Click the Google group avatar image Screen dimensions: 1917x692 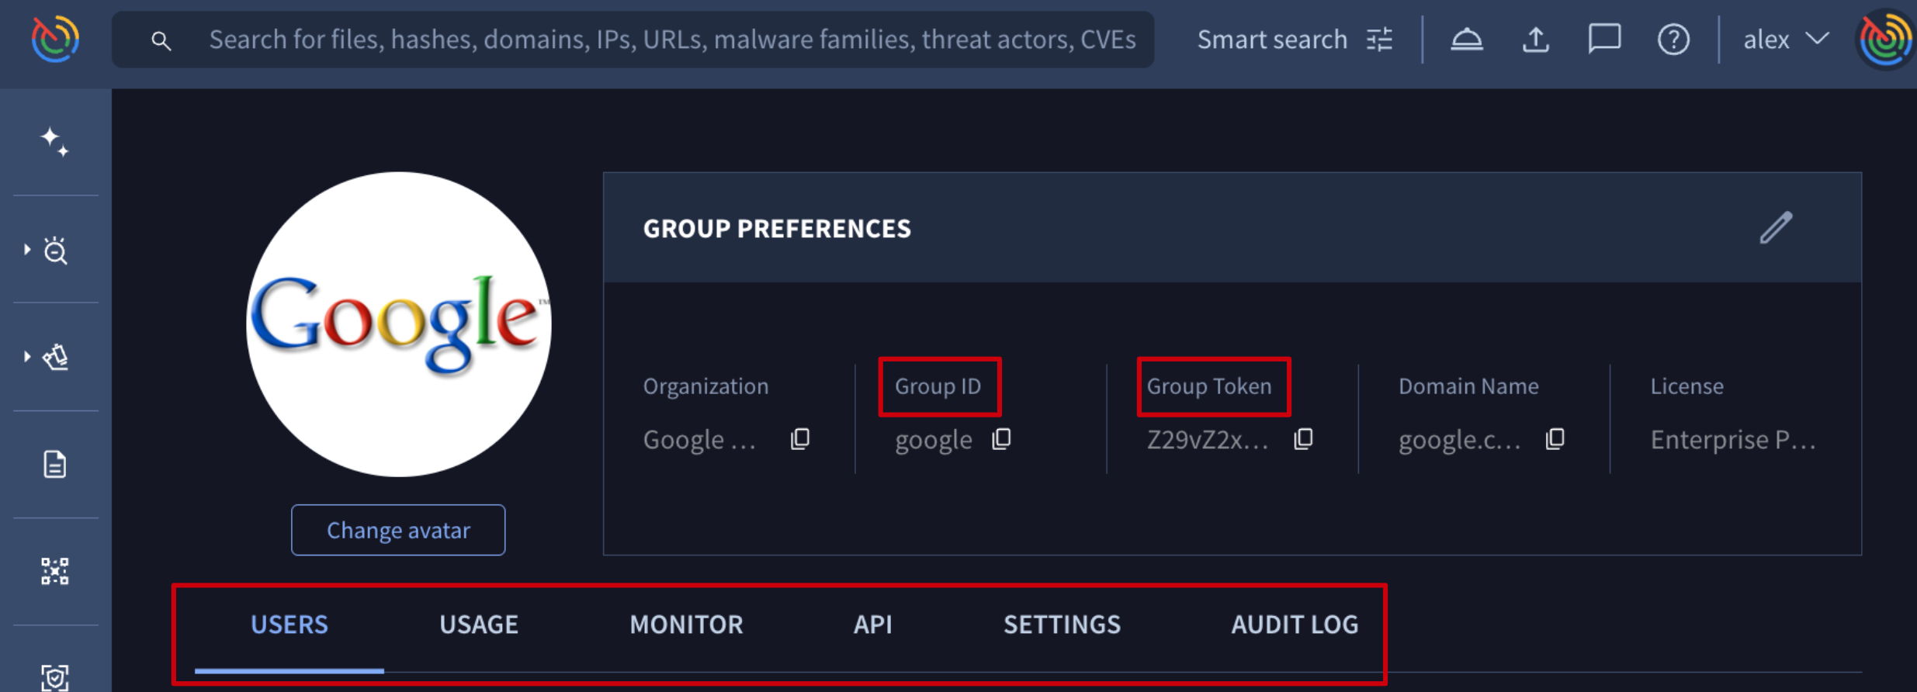click(398, 324)
